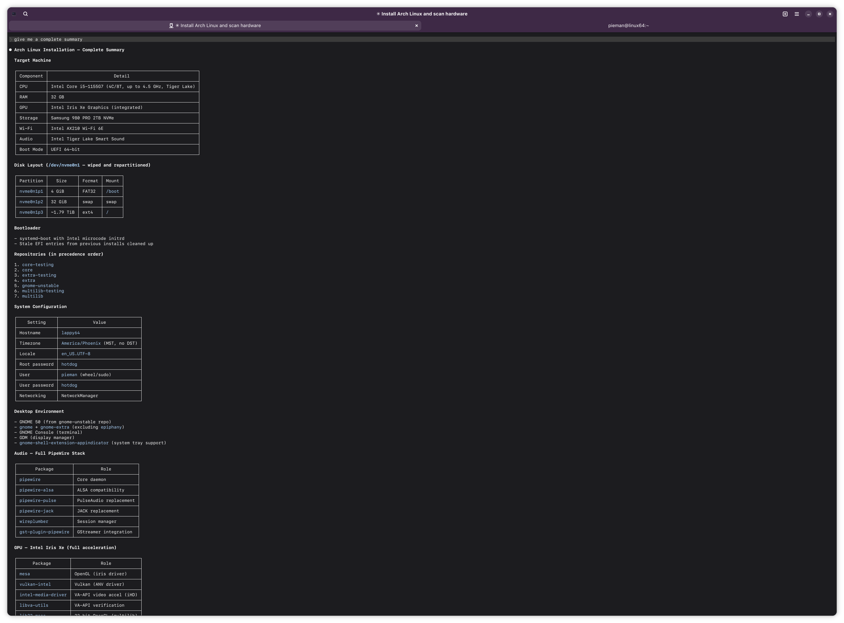The height and width of the screenshot is (623, 844).
Task: Click the America/Phoenix timezone value
Action: (x=81, y=344)
